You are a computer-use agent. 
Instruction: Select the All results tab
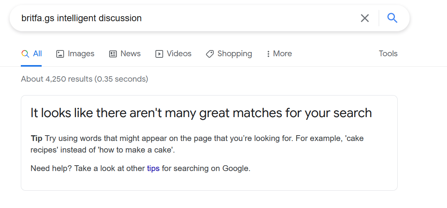pos(31,54)
